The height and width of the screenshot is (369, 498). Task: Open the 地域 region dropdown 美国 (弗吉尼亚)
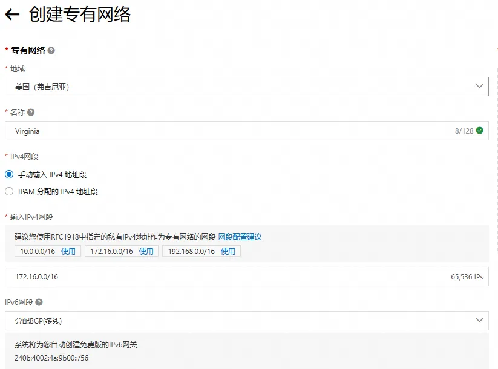click(x=247, y=87)
